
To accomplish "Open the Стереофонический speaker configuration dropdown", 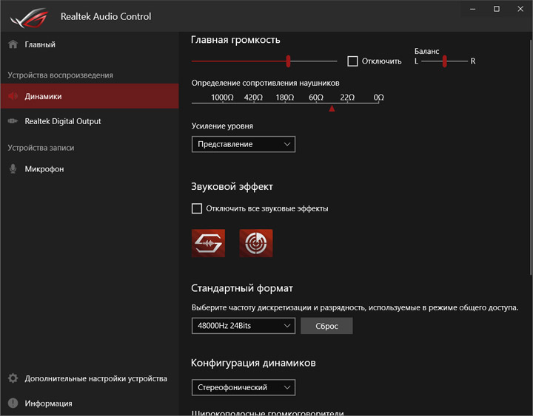I will pyautogui.click(x=244, y=387).
